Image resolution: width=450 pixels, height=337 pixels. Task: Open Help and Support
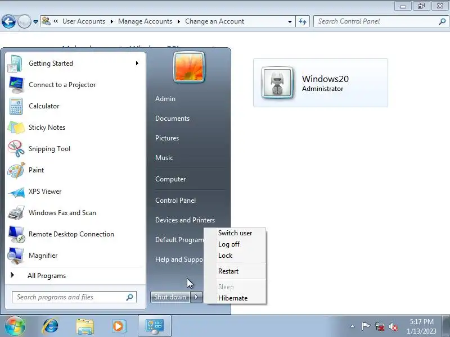coord(179,259)
